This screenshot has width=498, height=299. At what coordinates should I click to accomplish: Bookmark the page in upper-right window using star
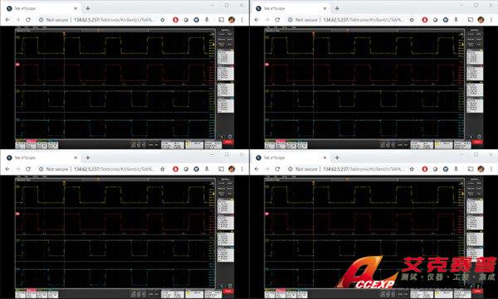coord(412,20)
